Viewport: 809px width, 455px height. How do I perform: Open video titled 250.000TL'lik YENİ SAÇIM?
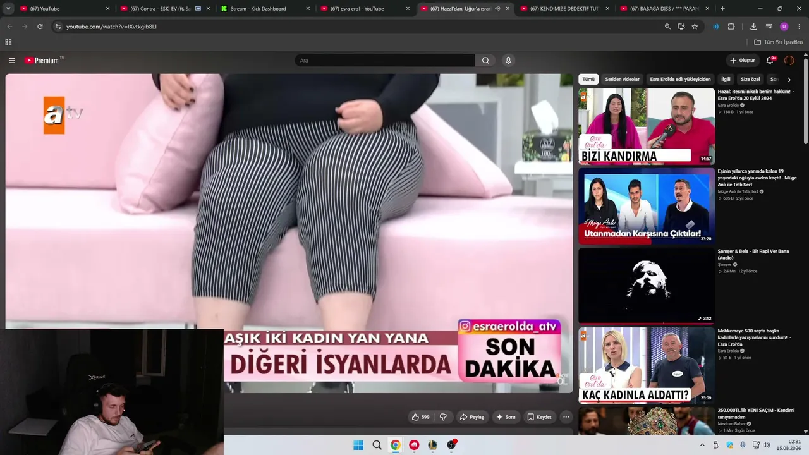[756, 414]
